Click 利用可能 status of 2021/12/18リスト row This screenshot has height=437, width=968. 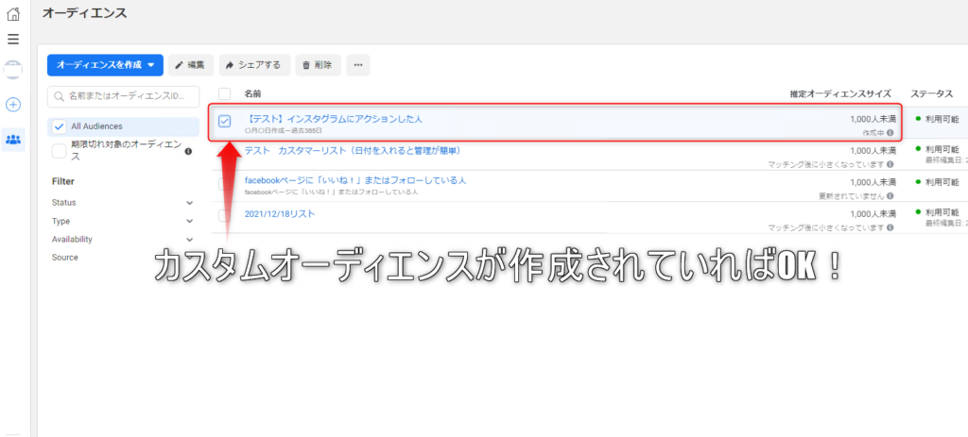942,212
